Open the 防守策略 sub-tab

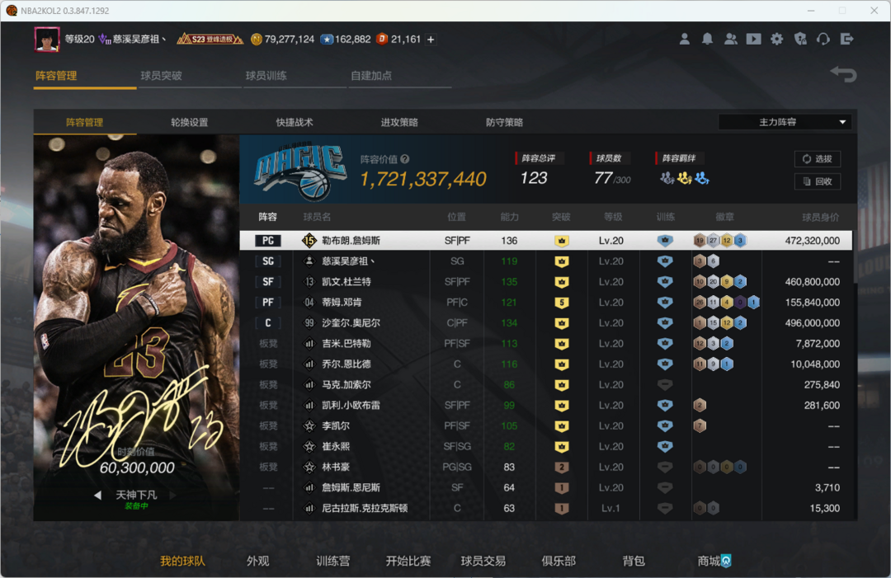click(504, 122)
